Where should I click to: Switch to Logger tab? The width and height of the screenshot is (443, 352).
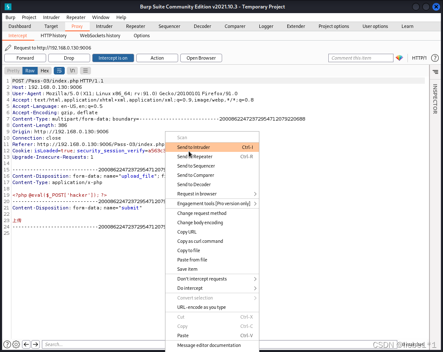(266, 26)
